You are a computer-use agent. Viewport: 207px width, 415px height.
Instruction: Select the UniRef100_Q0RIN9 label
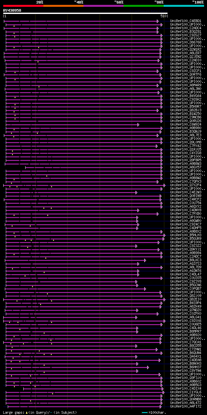(186, 196)
